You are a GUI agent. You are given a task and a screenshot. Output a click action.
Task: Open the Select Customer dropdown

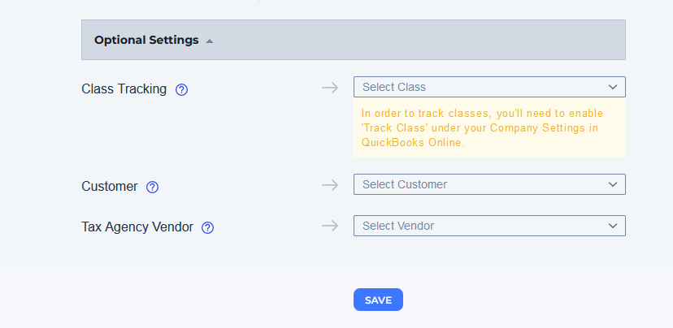pos(489,184)
